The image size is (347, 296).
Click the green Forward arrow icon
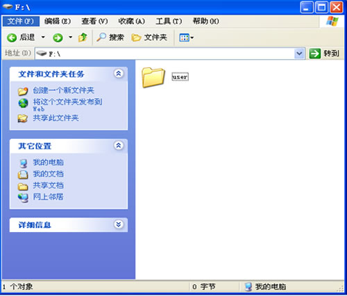point(58,38)
